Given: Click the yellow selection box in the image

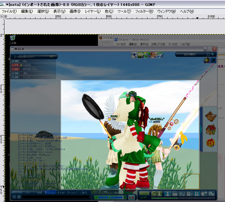Looking at the screenshot, I should 192,181.
